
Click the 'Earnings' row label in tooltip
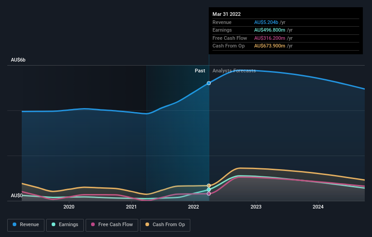(x=222, y=30)
